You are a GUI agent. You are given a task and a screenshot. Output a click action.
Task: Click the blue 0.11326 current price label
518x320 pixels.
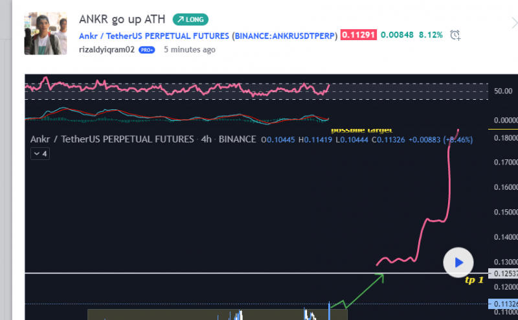(x=505, y=304)
